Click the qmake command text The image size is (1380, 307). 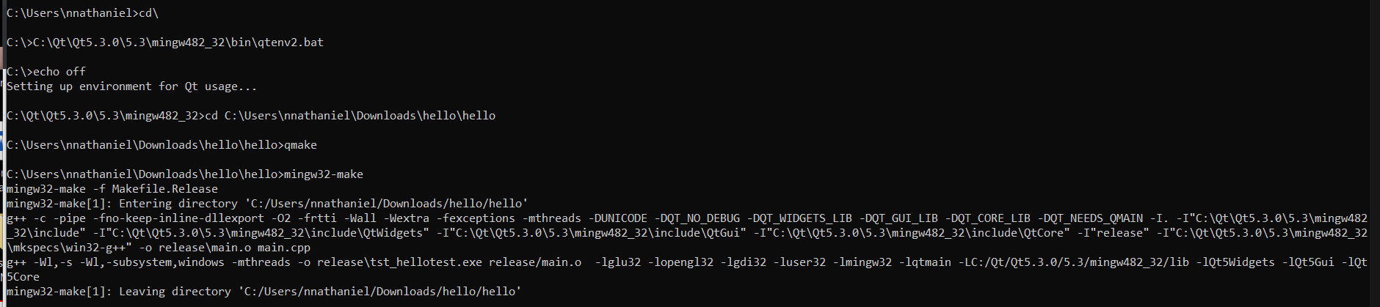[300, 145]
